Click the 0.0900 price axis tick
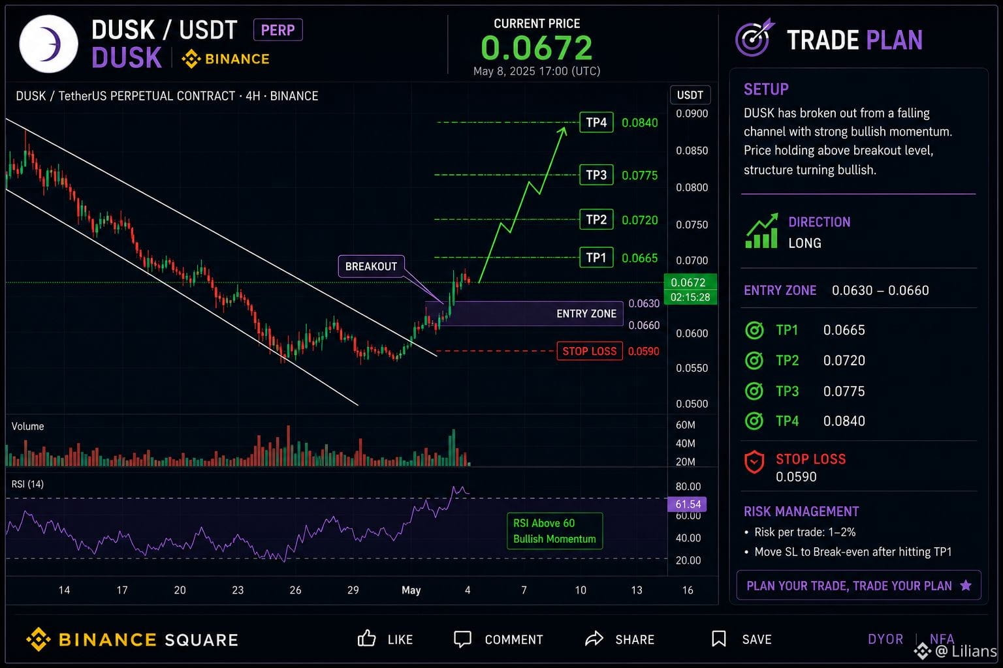 coord(692,114)
